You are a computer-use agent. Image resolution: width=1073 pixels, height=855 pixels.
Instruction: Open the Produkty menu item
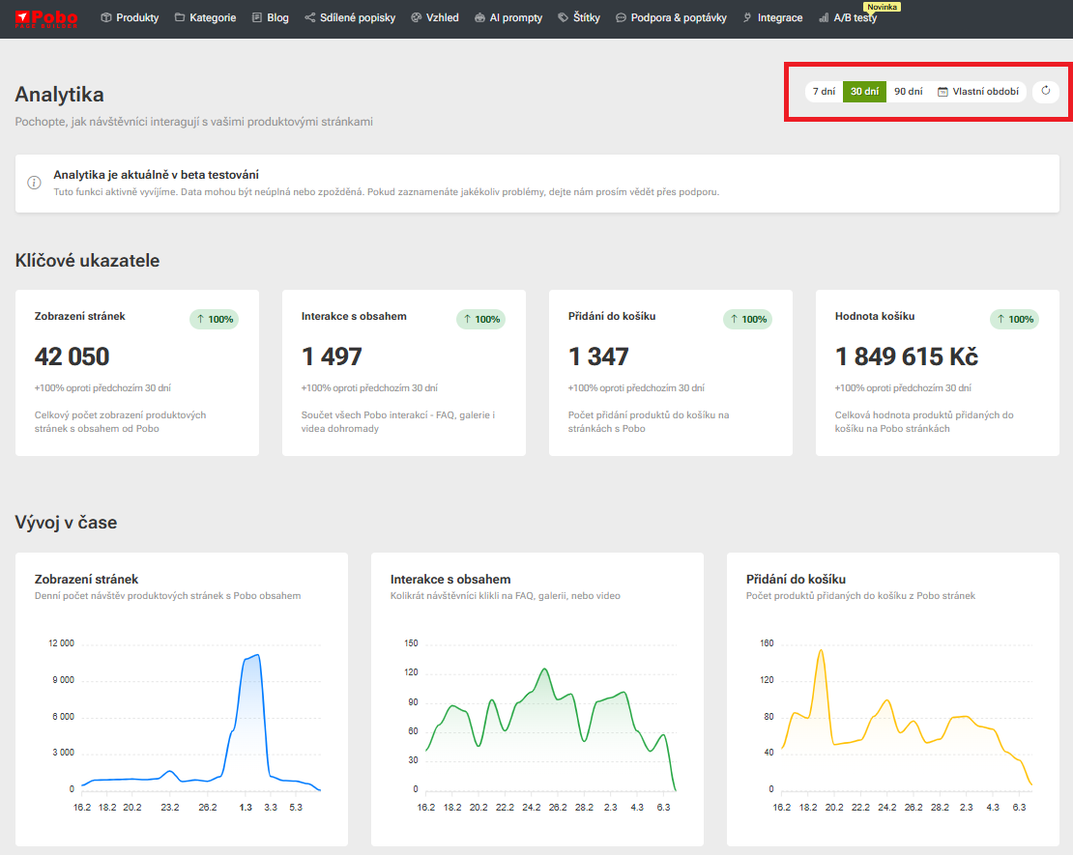pyautogui.click(x=130, y=17)
